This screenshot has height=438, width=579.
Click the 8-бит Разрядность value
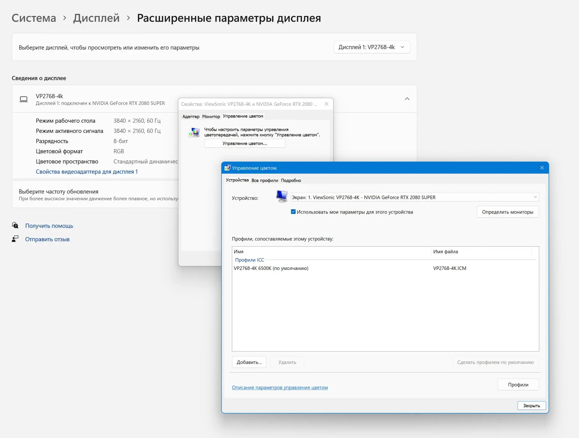pos(121,141)
